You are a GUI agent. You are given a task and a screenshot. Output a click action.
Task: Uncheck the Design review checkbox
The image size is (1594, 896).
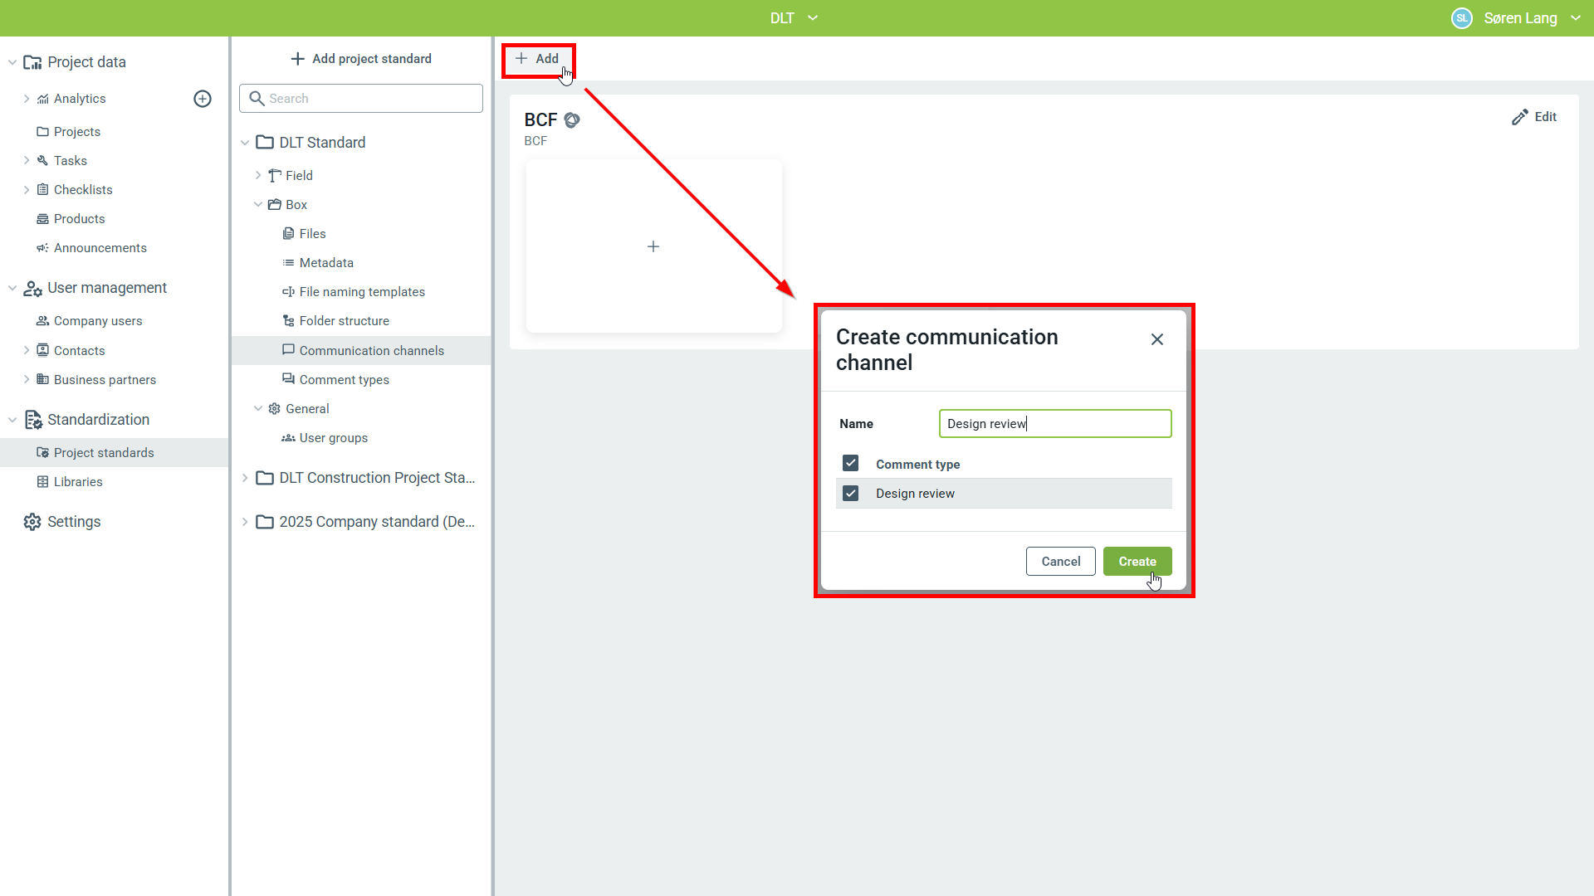click(850, 494)
